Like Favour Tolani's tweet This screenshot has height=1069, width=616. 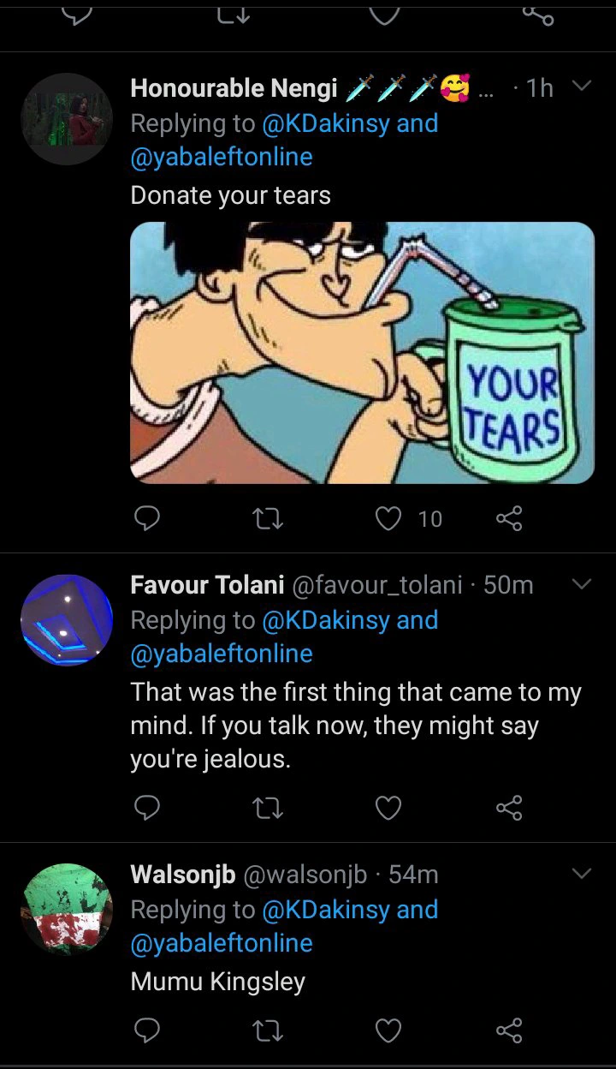(389, 808)
